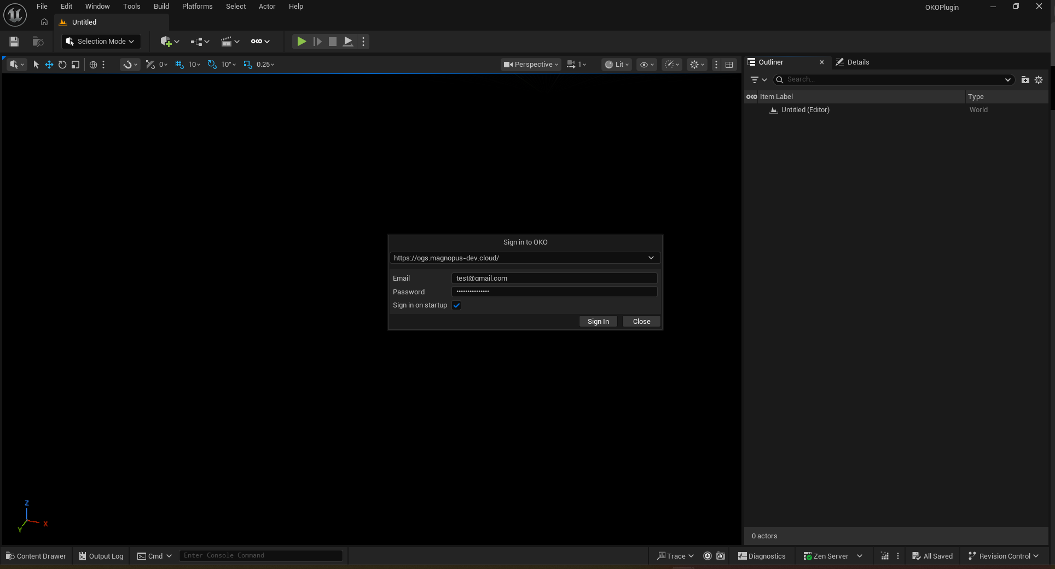
Task: Choose the rotate tool
Action: [x=62, y=65]
